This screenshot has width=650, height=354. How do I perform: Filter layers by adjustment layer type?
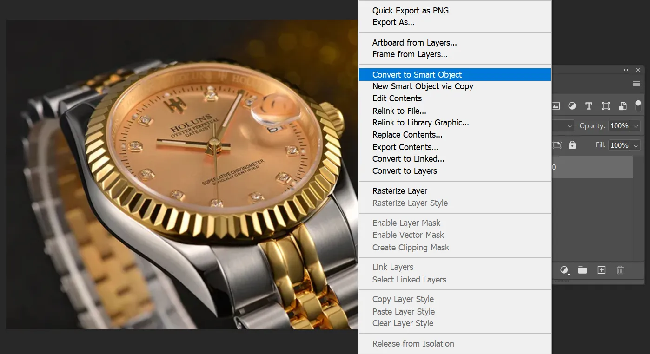coord(572,106)
